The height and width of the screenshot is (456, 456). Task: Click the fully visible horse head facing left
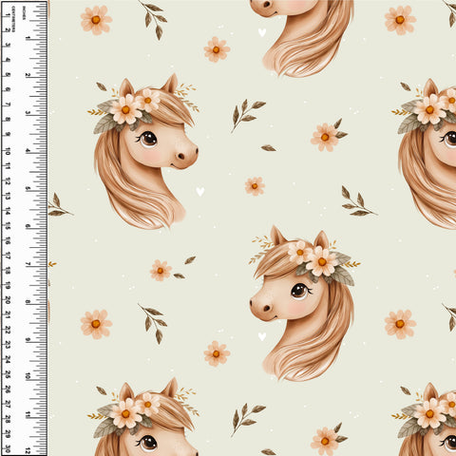click(x=305, y=303)
